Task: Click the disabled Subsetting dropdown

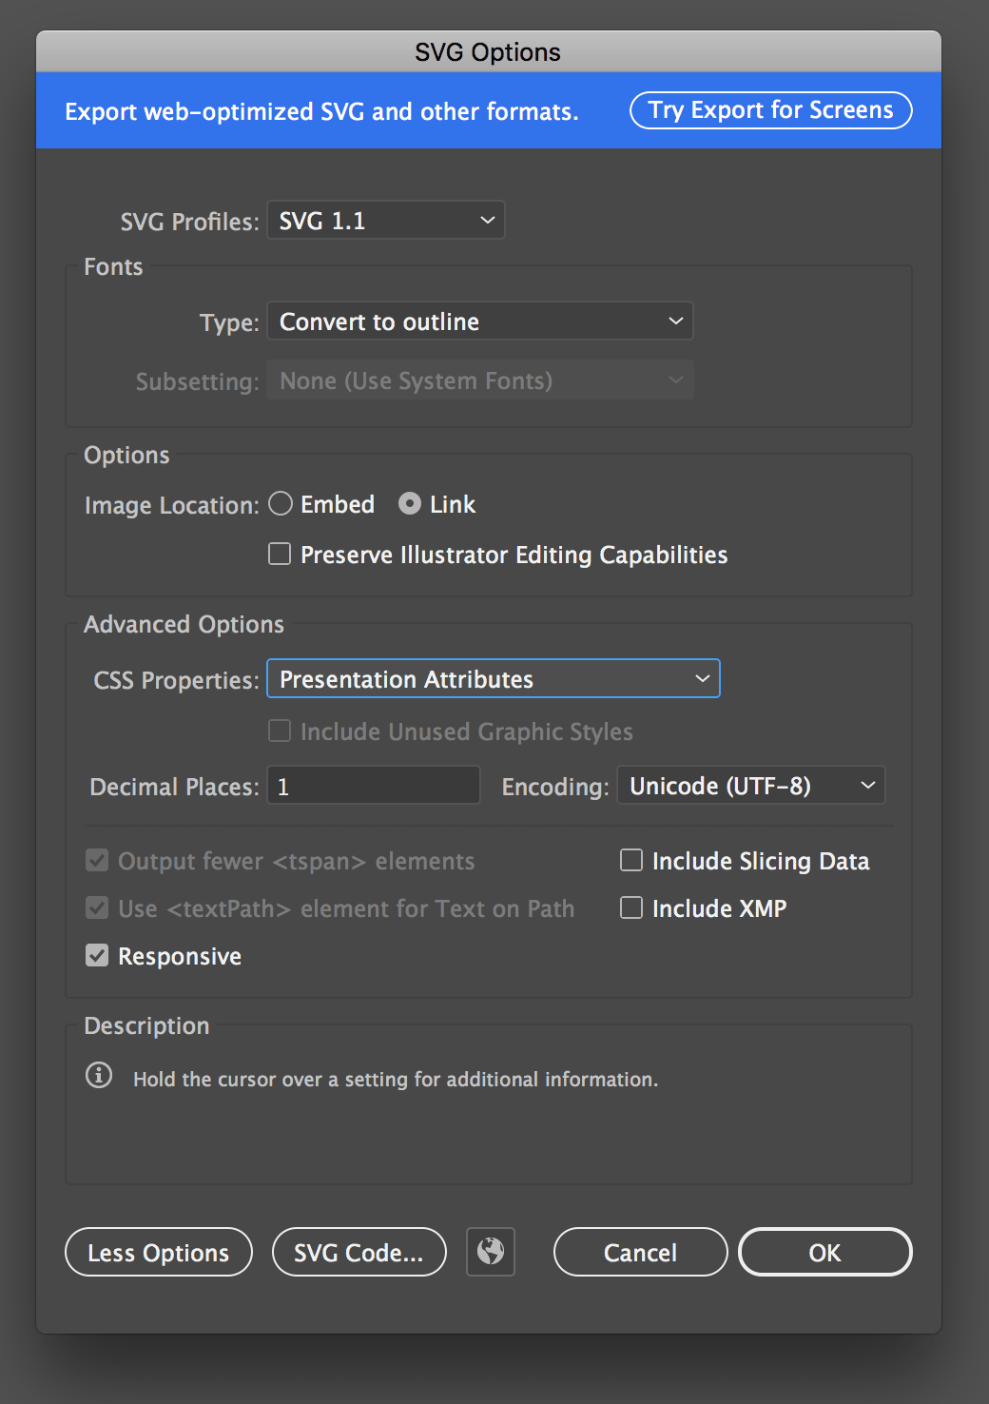Action: pyautogui.click(x=480, y=380)
